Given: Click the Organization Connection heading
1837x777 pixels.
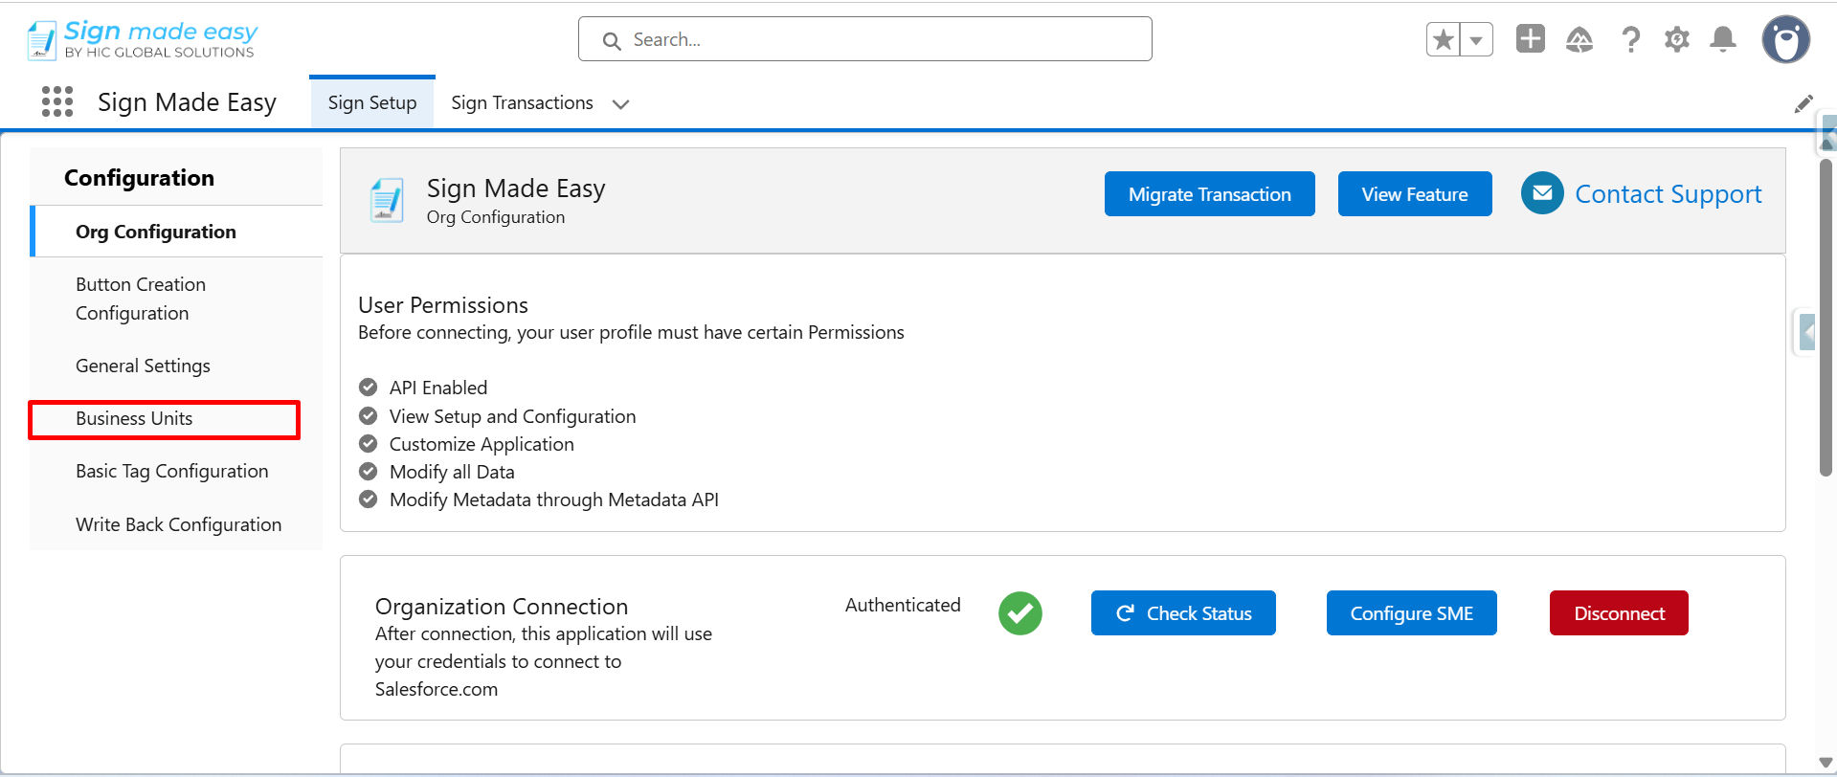Looking at the screenshot, I should click(502, 607).
